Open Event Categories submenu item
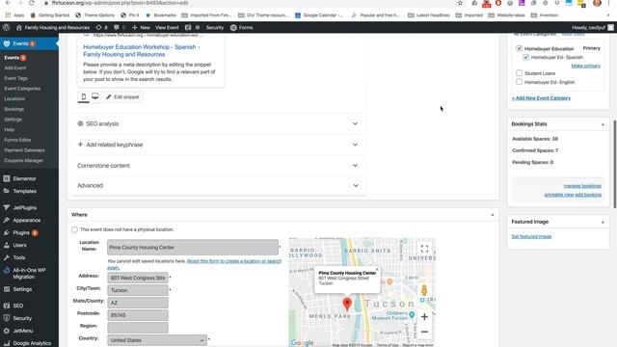This screenshot has height=347, width=617. tap(22, 89)
